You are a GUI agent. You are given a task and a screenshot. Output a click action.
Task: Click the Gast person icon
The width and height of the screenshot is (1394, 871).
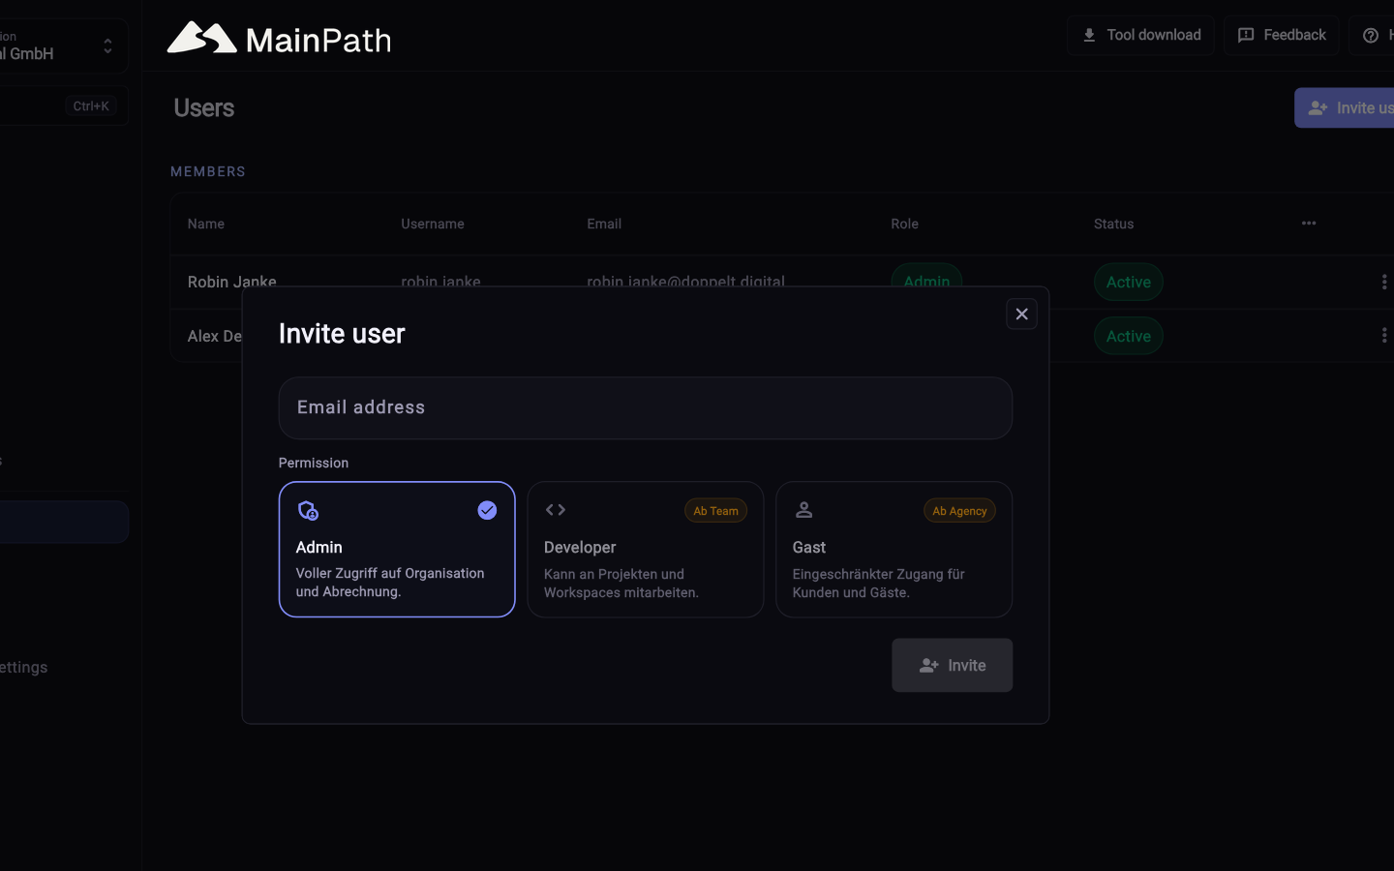[803, 510]
